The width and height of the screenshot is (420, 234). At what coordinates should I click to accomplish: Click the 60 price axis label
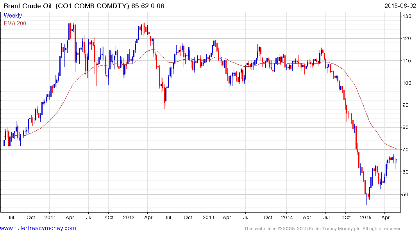pyautogui.click(x=406, y=172)
